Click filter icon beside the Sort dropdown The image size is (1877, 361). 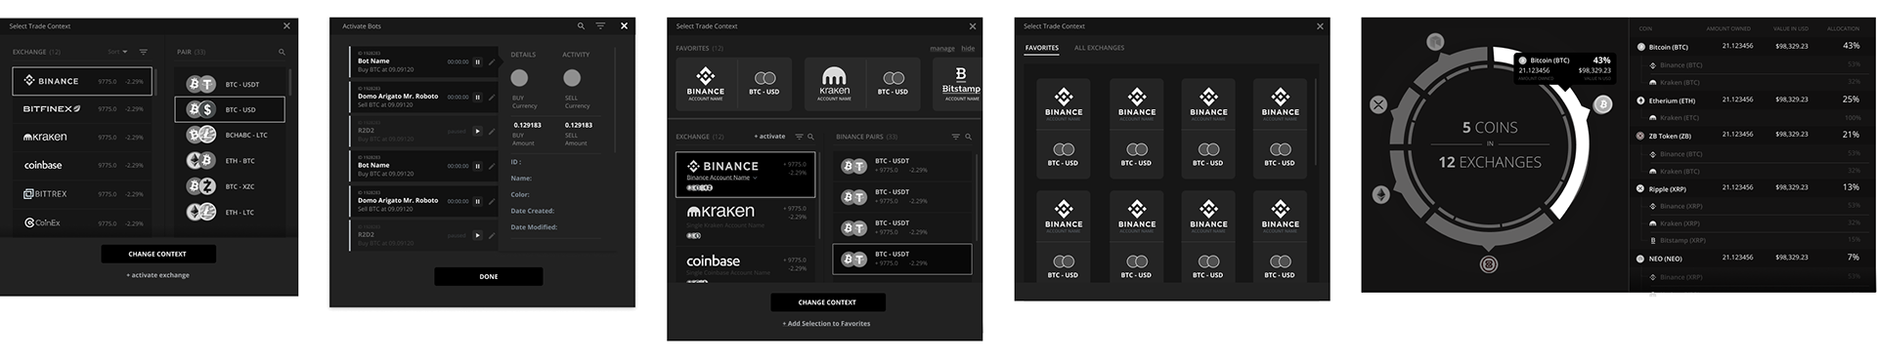coord(144,52)
